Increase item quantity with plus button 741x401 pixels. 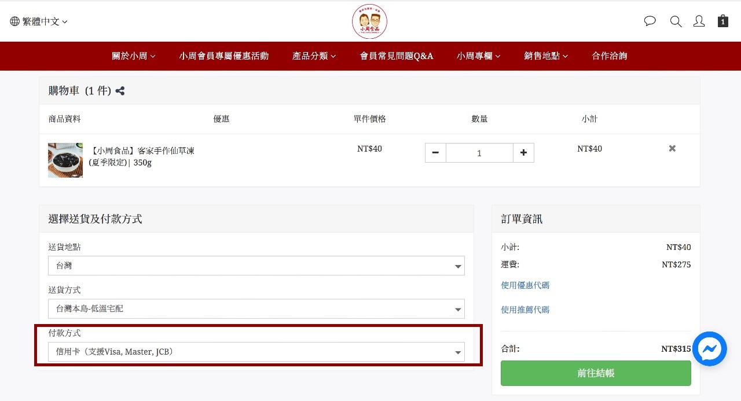tap(523, 153)
